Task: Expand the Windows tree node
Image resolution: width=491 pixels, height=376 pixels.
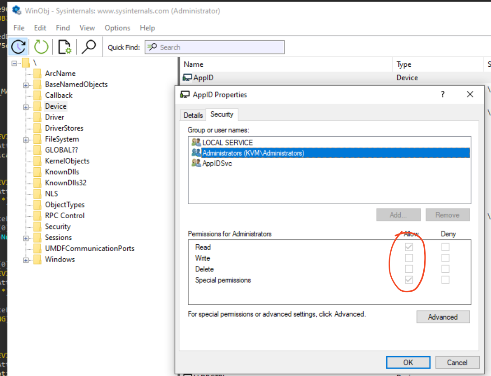Action: [x=26, y=260]
